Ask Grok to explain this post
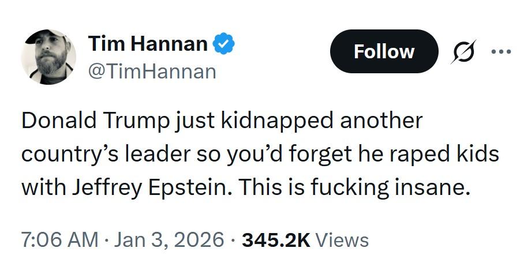 point(465,52)
